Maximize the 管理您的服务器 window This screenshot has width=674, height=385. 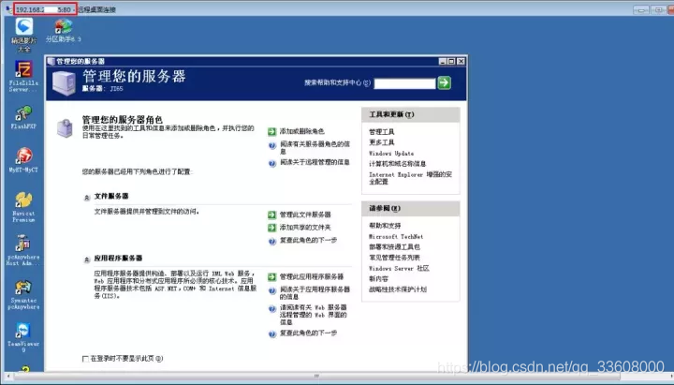[451, 62]
